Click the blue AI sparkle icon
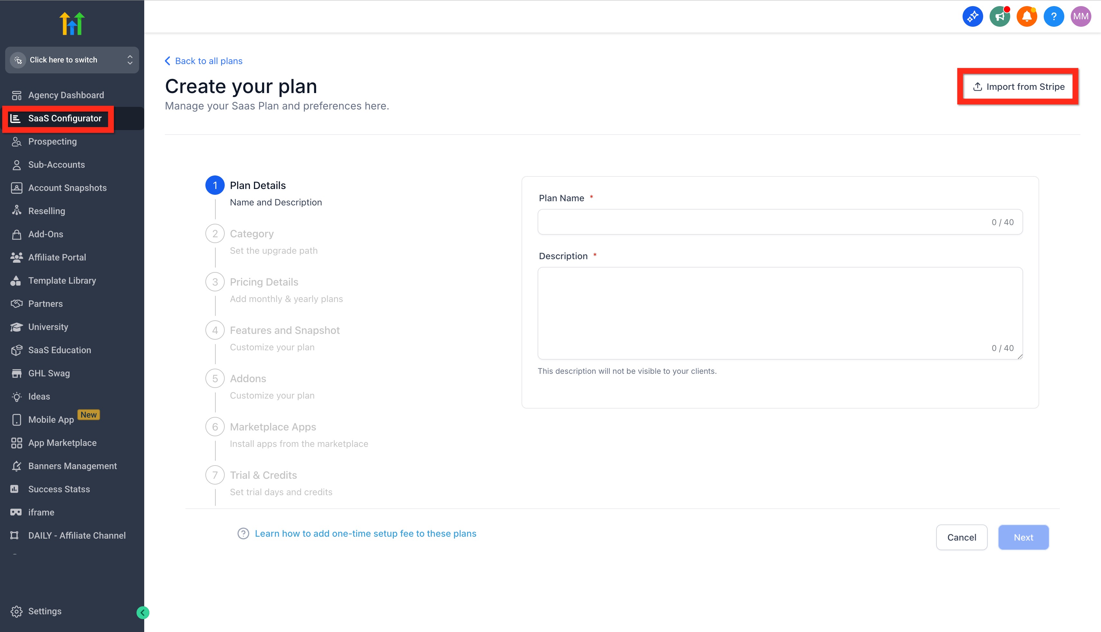The width and height of the screenshot is (1101, 632). pos(973,16)
